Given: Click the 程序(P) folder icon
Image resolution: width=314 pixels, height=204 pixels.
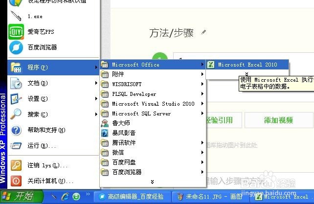Looking at the screenshot, I should (16, 68).
